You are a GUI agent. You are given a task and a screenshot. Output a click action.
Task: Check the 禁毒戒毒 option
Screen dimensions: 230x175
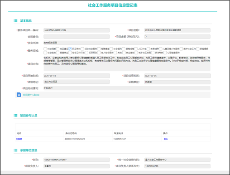point(124,49)
